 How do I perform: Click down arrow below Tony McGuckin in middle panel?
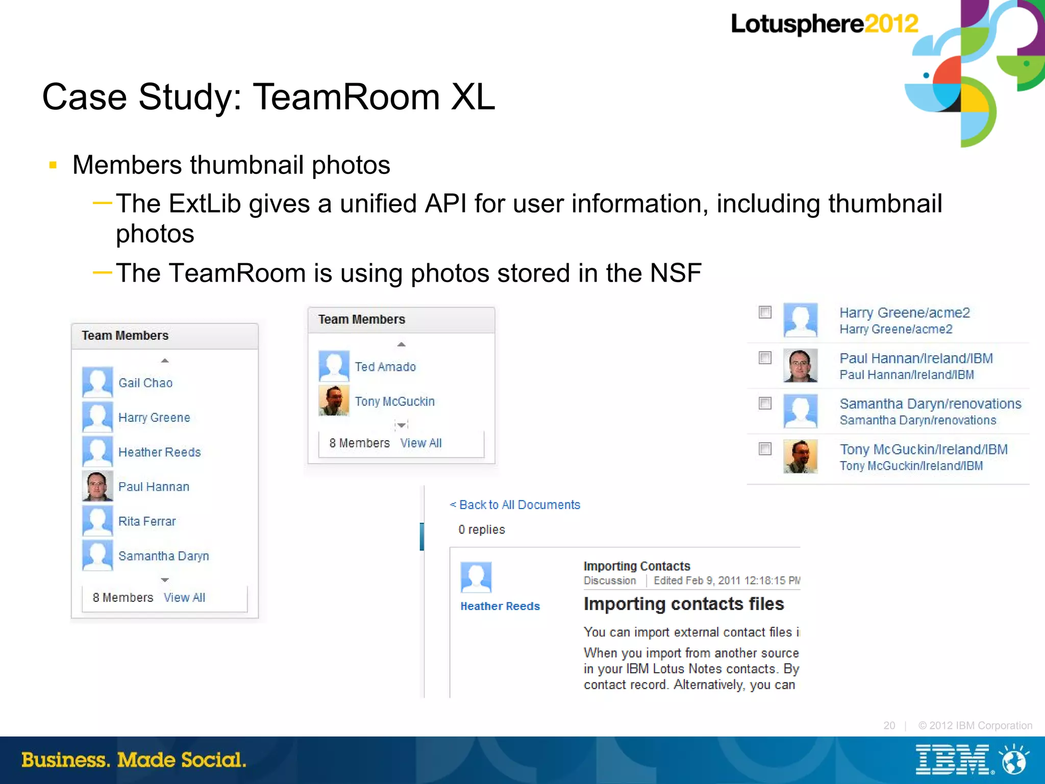click(x=402, y=425)
